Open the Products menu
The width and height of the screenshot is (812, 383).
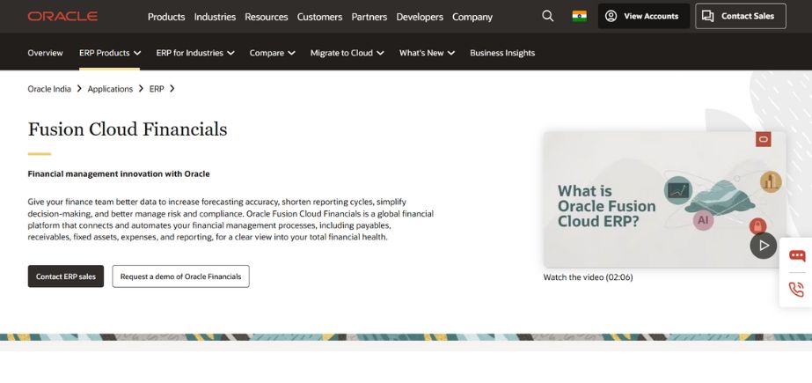(166, 17)
